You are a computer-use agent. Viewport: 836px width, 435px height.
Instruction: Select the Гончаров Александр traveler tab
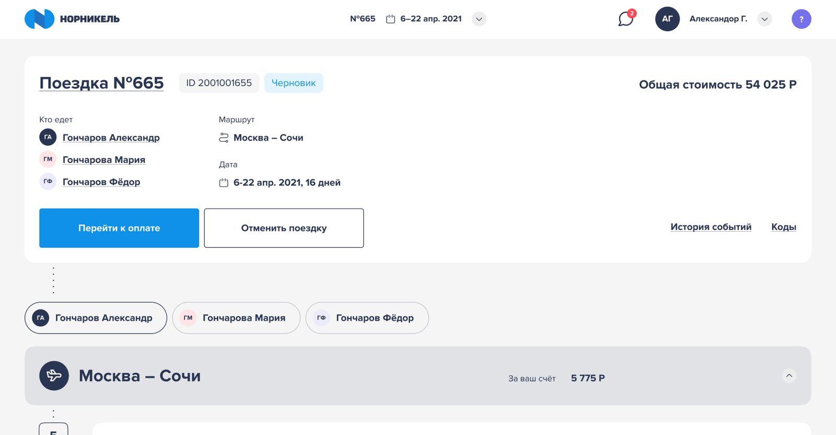(96, 318)
